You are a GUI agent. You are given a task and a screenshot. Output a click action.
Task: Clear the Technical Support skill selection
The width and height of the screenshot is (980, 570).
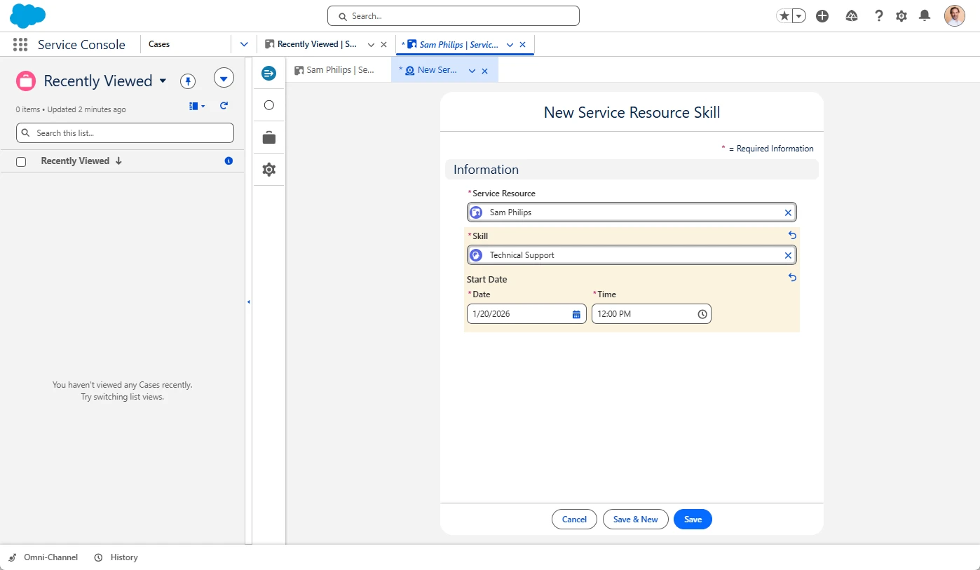[788, 255]
